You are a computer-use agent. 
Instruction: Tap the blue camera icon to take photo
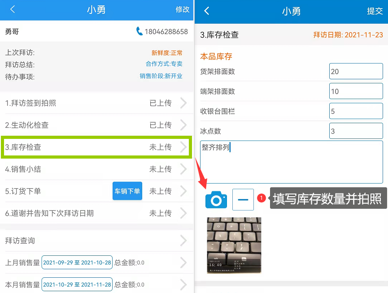(216, 199)
